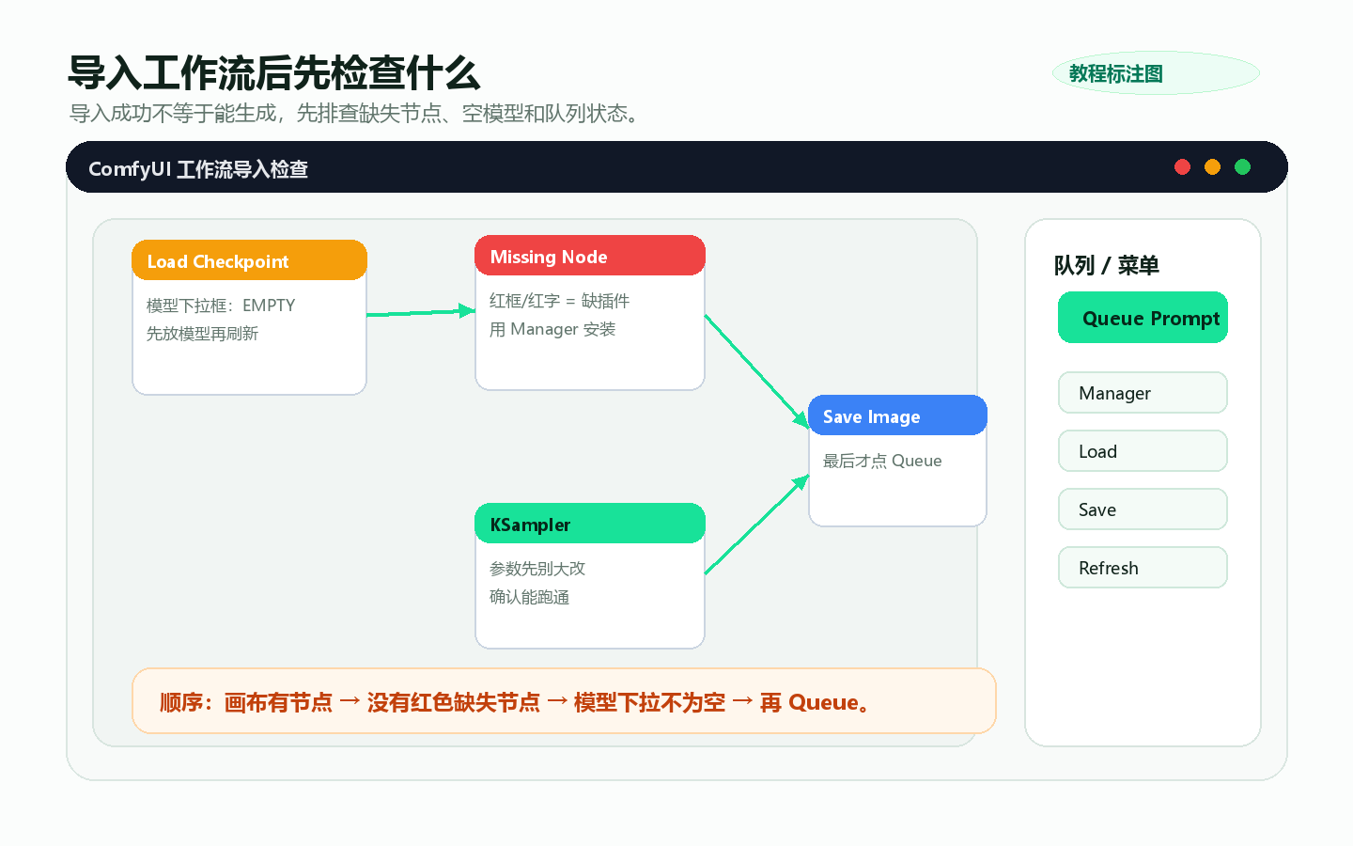The width and height of the screenshot is (1353, 846).
Task: Click the ComfyUI 工作流导入检查 window title
Action: [x=198, y=169]
